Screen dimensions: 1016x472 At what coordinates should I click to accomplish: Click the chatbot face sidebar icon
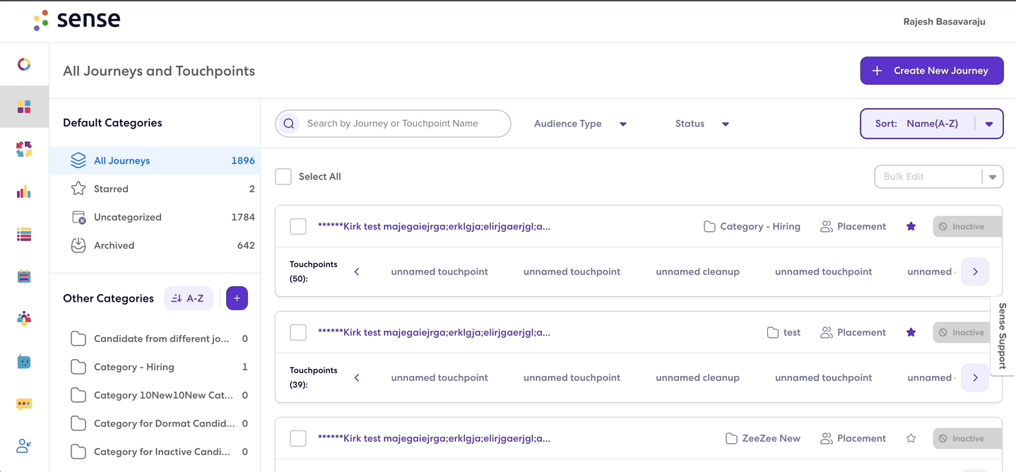click(x=24, y=362)
